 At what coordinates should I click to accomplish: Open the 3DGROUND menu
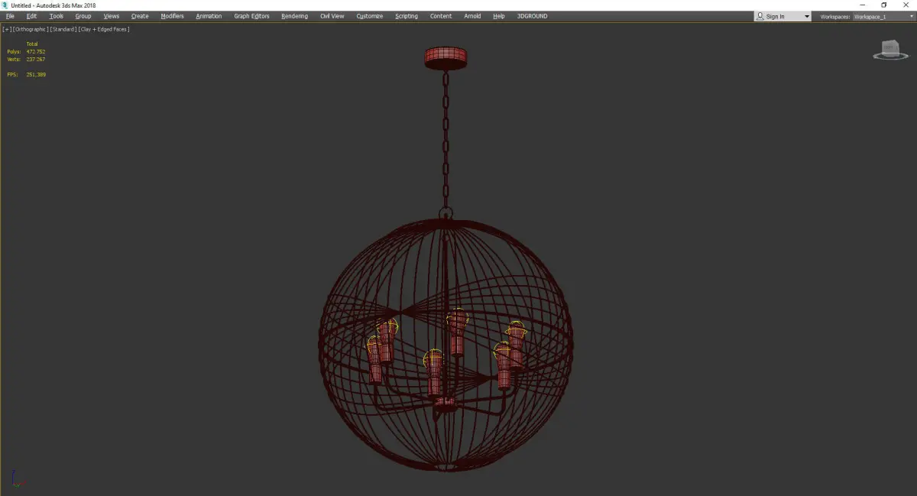(532, 16)
